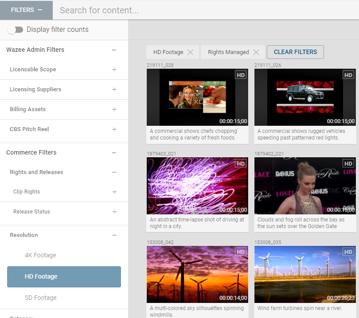
Task: Click the chefs chopping commercial description
Action: [194, 134]
